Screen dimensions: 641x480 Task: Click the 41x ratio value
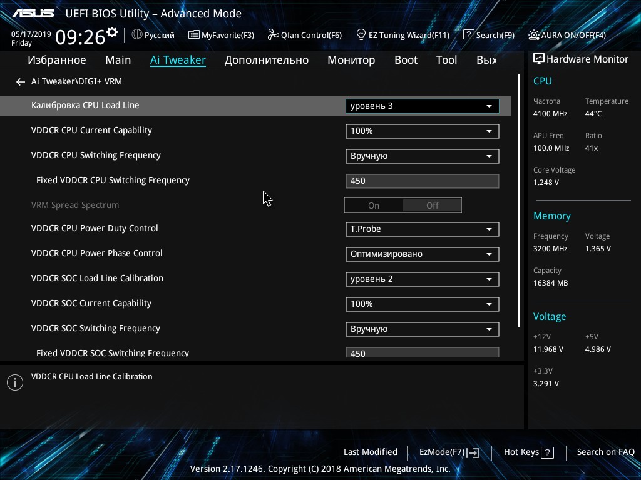[591, 148]
